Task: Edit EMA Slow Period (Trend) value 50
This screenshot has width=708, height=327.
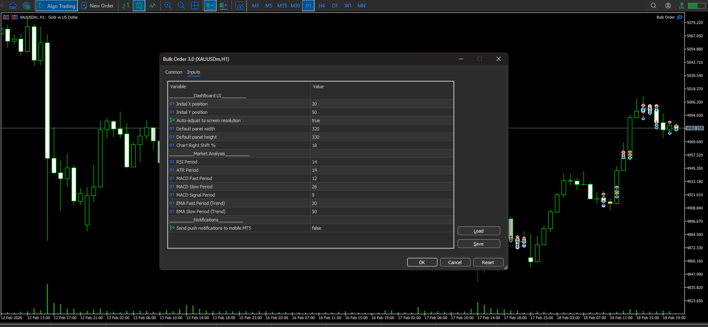Action: 382,212
